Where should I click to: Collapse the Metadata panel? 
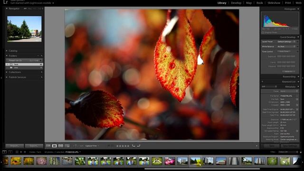(298, 86)
